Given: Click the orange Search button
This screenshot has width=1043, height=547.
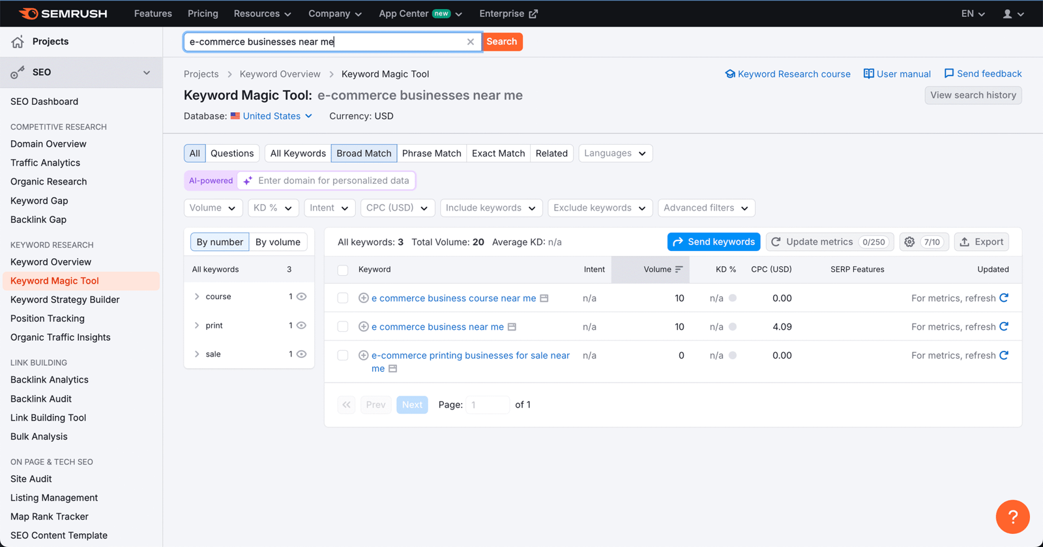Looking at the screenshot, I should click(502, 42).
